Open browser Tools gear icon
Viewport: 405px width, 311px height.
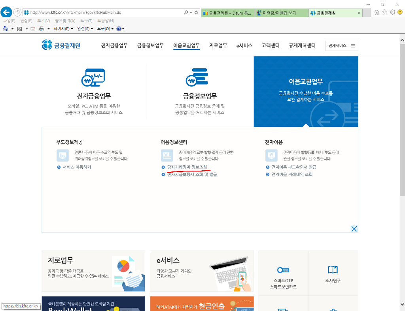click(x=392, y=12)
